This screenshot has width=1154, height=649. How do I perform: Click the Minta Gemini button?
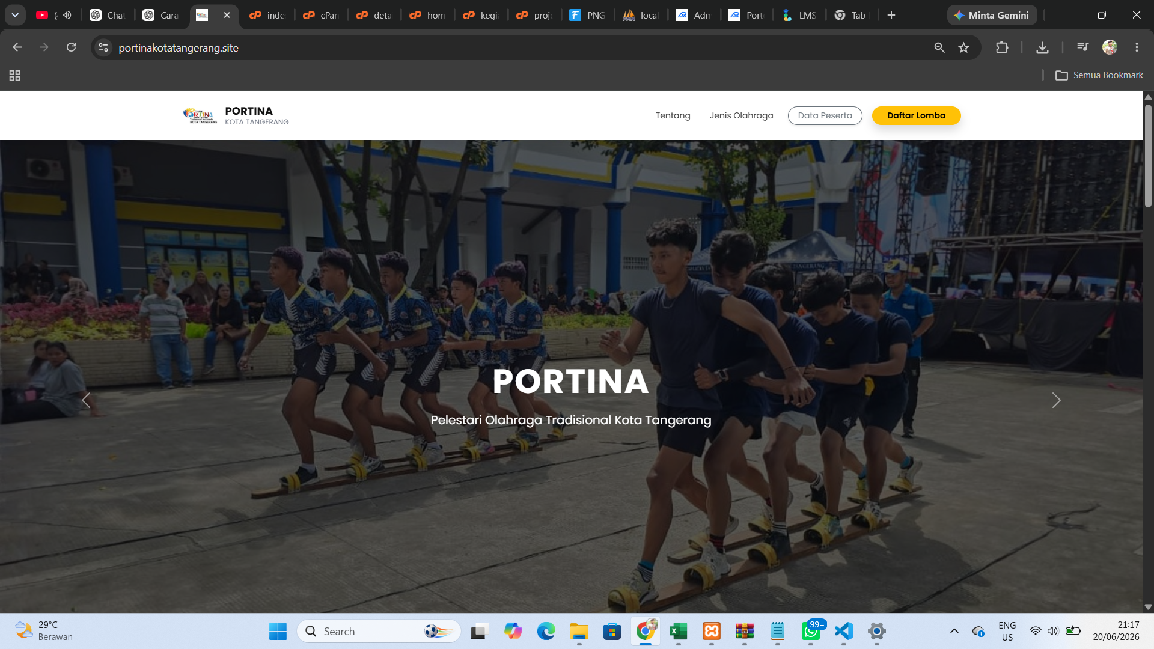point(992,15)
